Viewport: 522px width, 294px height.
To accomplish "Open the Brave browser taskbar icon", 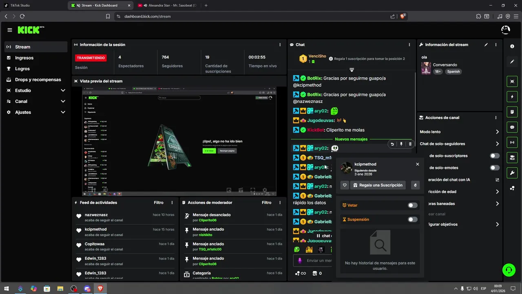I will click(x=100, y=289).
